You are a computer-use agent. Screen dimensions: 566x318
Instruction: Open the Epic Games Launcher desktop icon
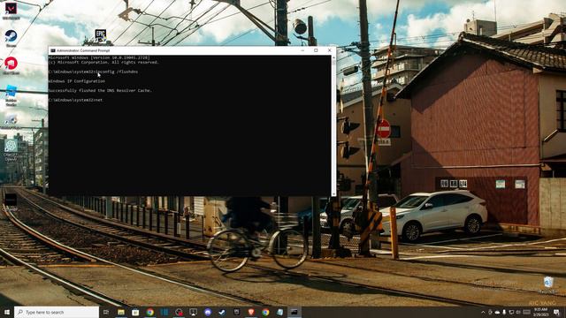pyautogui.click(x=100, y=36)
